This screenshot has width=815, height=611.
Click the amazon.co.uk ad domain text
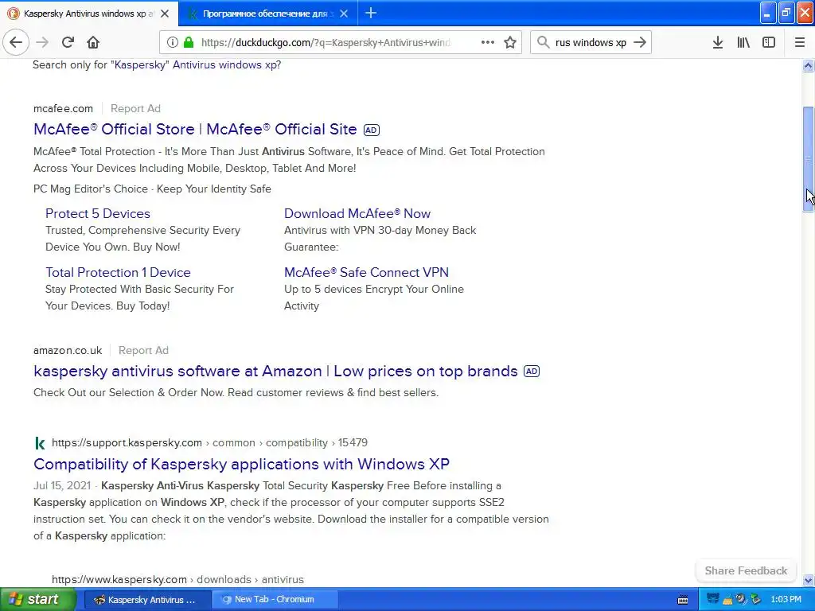pyautogui.click(x=68, y=350)
